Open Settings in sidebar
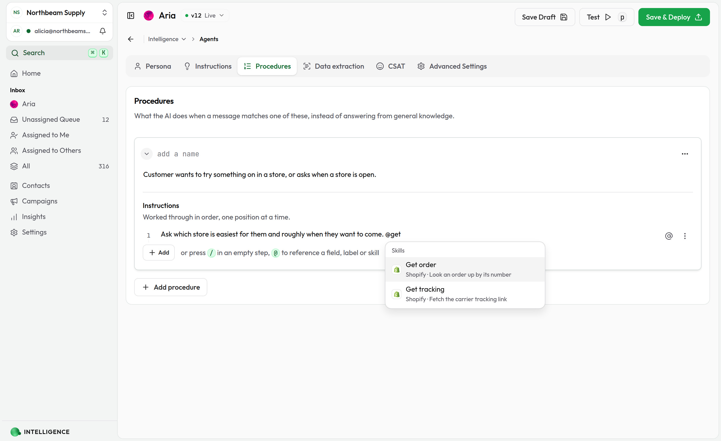The width and height of the screenshot is (721, 441). 60,232
